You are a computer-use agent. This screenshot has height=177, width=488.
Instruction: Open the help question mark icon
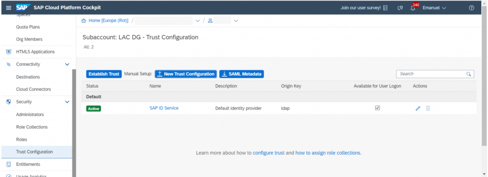[471, 8]
